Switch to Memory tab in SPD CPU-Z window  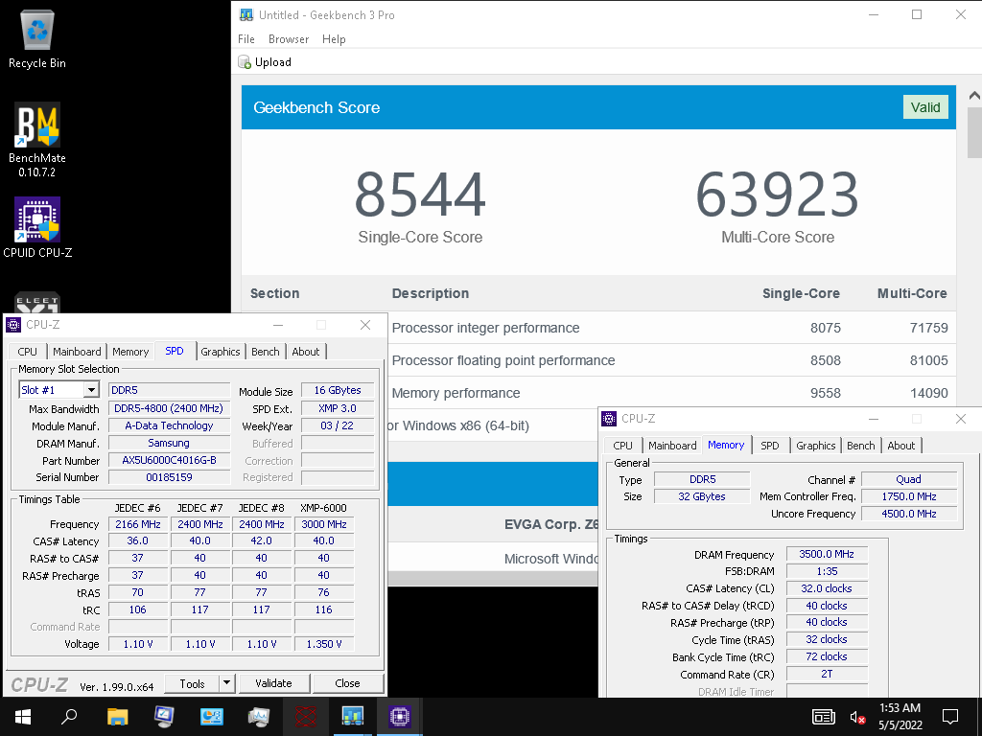[130, 352]
